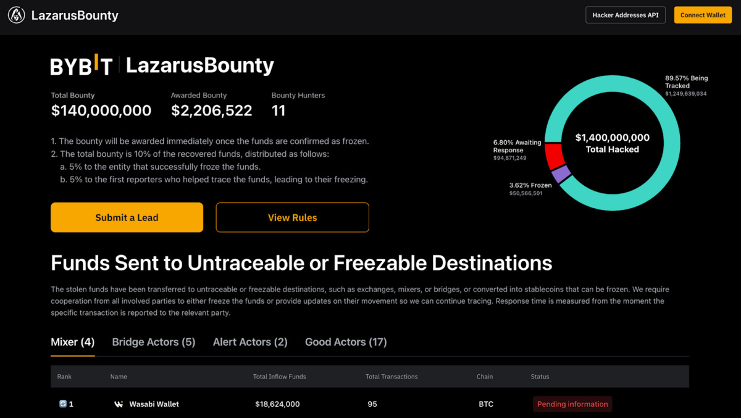Click the rank badge icon beside rank 1
This screenshot has height=418, width=741.
62,404
